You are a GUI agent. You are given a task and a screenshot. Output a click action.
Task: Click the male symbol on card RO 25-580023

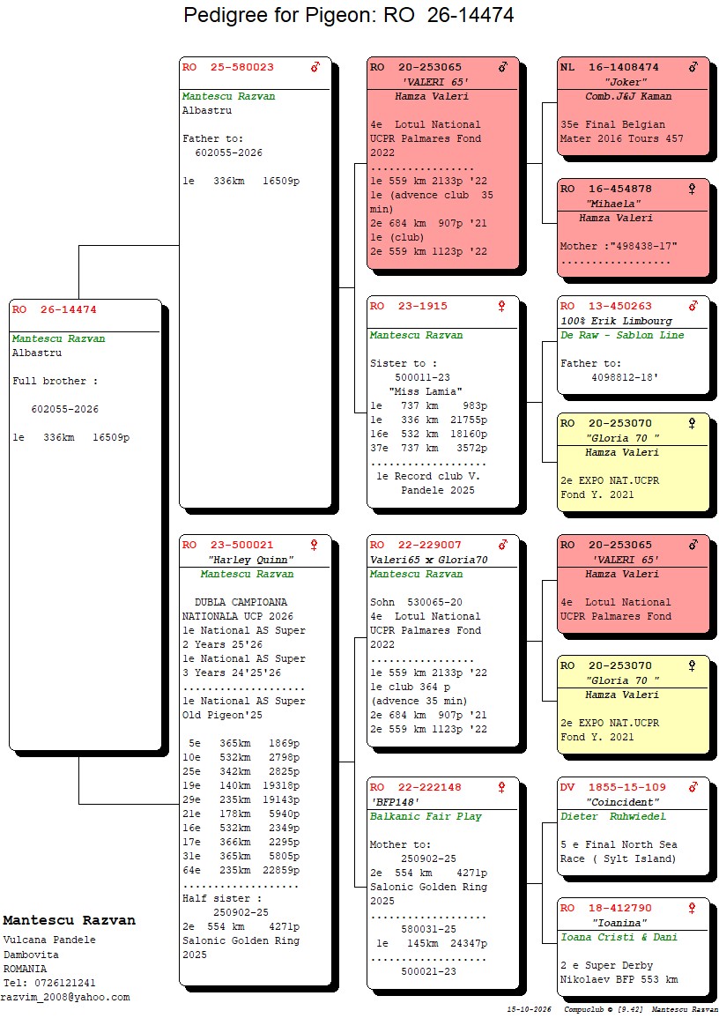315,67
